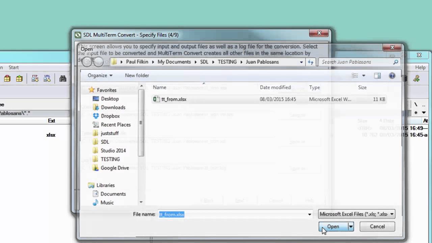Click the search magnifier in Open dialog
The image size is (432, 243).
click(396, 62)
